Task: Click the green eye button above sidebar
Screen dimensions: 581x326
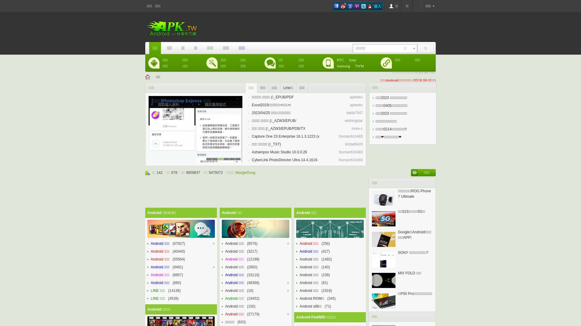Action: (423, 173)
